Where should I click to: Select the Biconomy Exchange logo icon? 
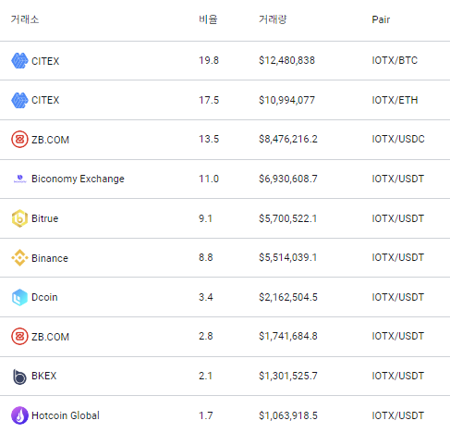pos(20,179)
